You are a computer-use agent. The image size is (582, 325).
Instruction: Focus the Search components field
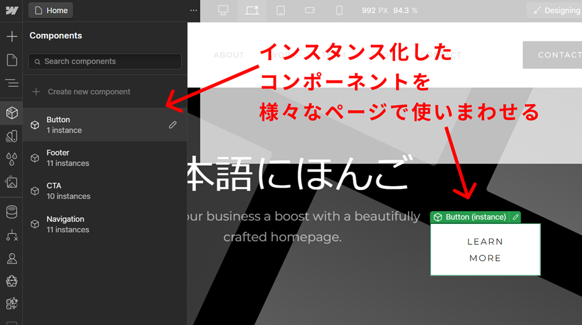pyautogui.click(x=105, y=61)
